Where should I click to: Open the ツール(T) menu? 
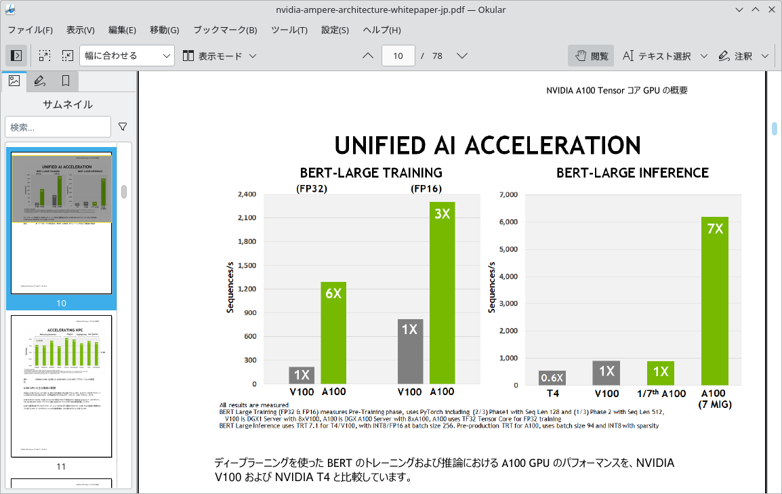289,30
